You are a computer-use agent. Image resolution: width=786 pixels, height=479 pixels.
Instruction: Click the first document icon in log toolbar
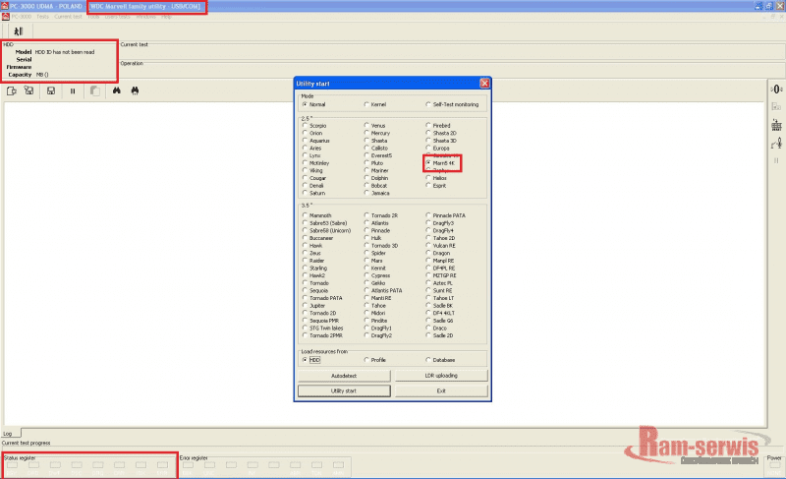(11, 91)
